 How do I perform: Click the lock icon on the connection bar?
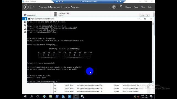[x=59, y=1]
